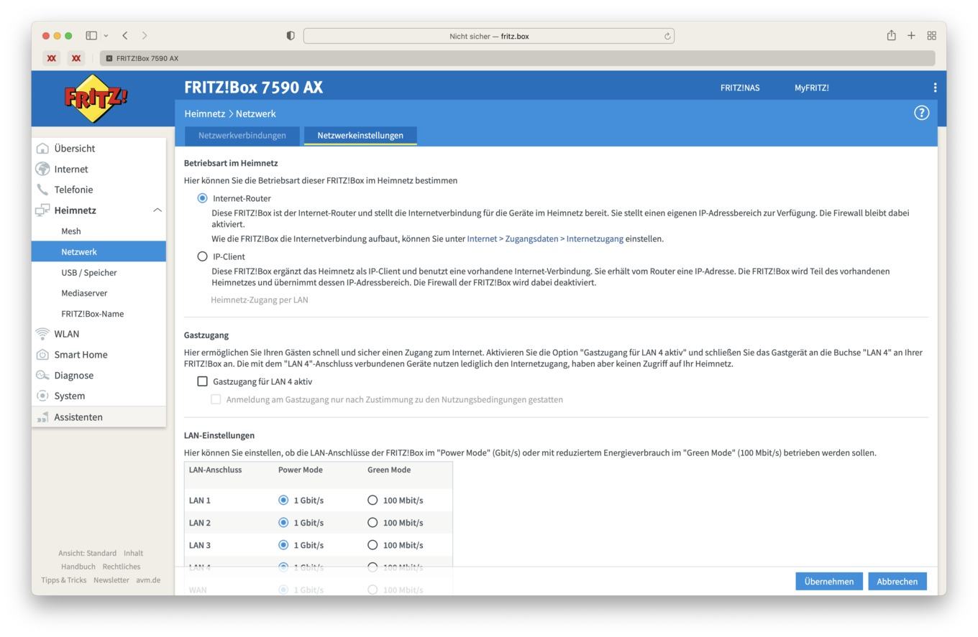Click the Übernehmen button
The width and height of the screenshot is (978, 637).
(829, 582)
